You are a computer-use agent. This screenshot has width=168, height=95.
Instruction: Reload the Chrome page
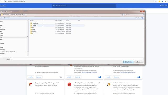tap(2, 1)
